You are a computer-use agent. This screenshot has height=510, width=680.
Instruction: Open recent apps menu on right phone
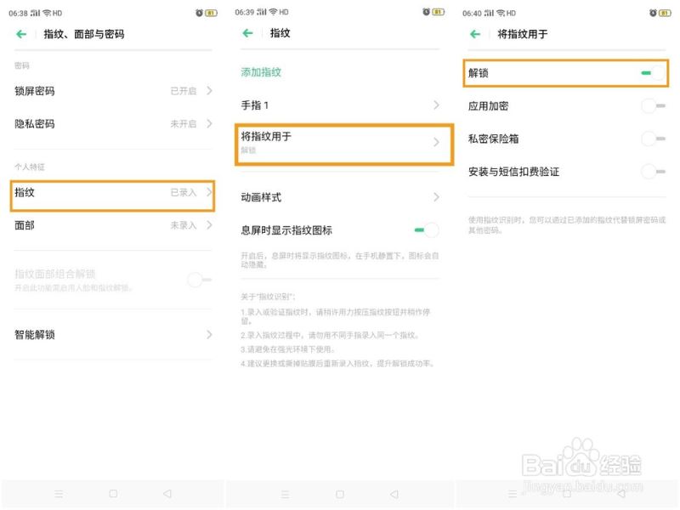513,494
